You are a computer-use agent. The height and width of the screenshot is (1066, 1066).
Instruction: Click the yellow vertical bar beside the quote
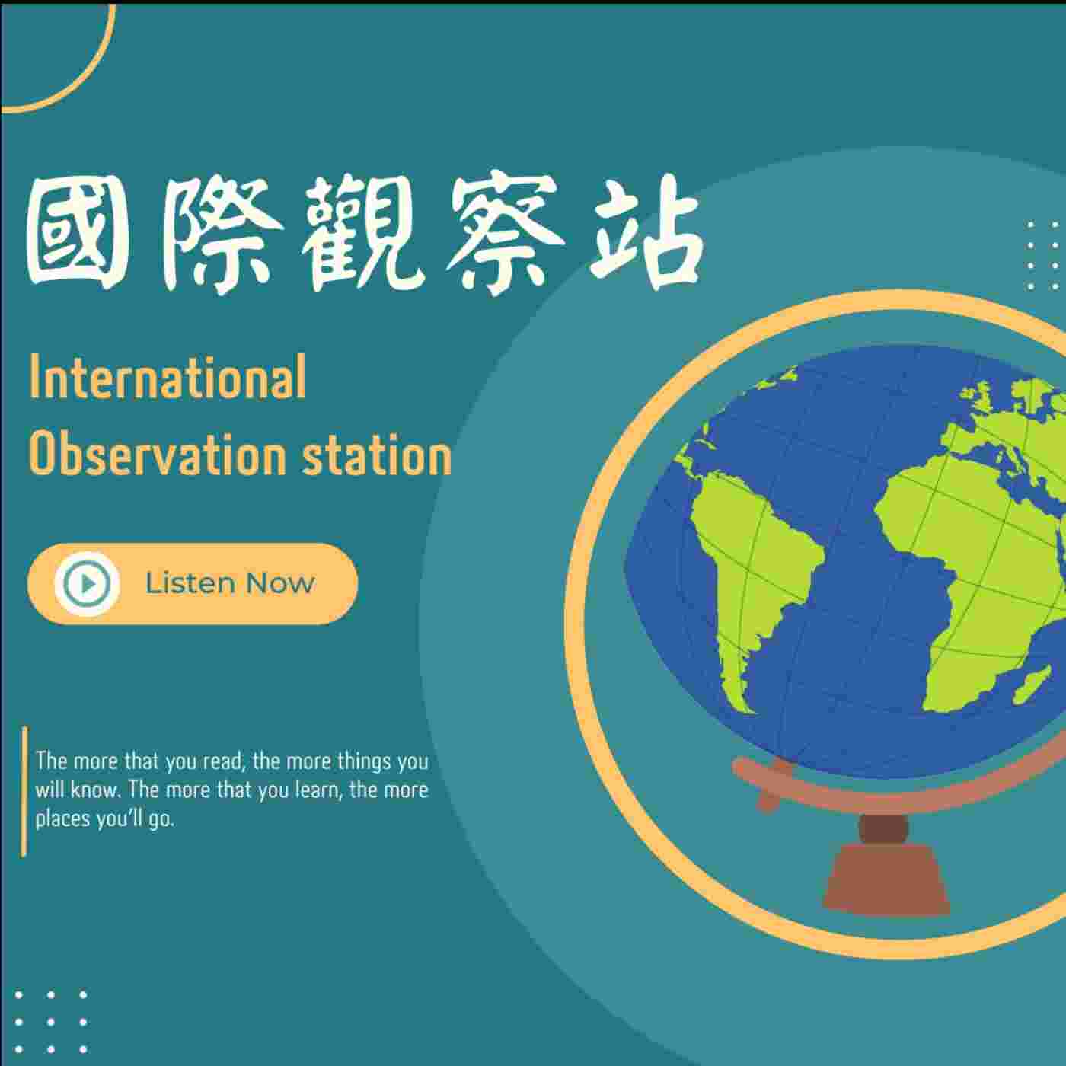tap(24, 792)
